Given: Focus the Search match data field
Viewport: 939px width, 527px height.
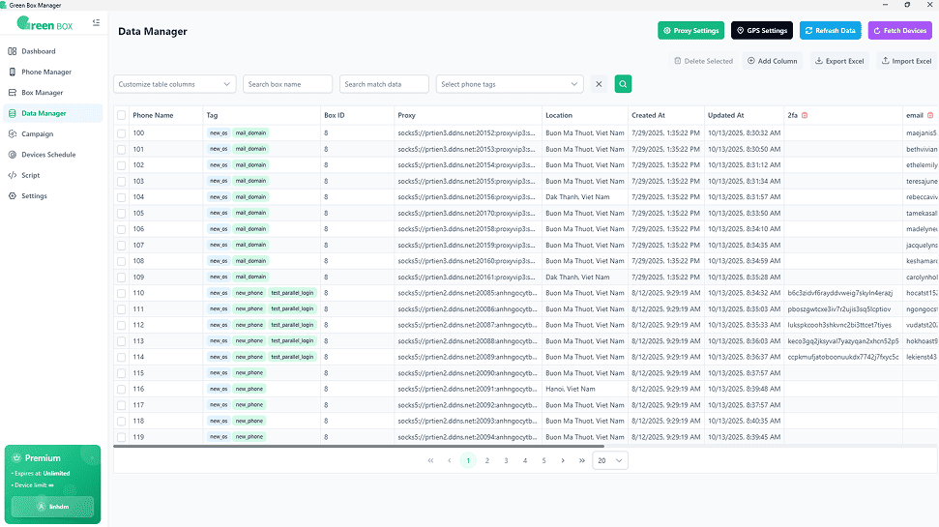Looking at the screenshot, I should [x=385, y=84].
